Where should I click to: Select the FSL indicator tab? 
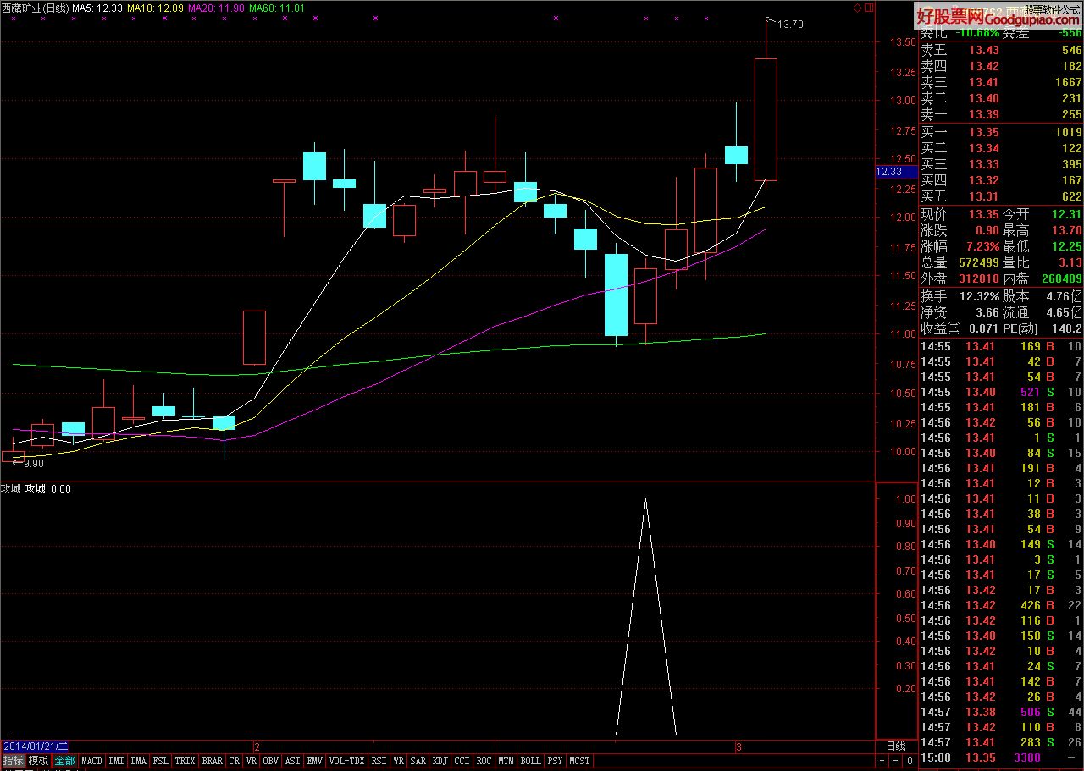pos(161,761)
